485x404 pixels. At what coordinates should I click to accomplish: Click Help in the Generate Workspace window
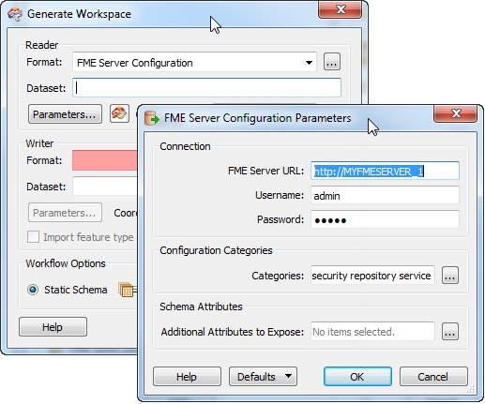point(53,327)
